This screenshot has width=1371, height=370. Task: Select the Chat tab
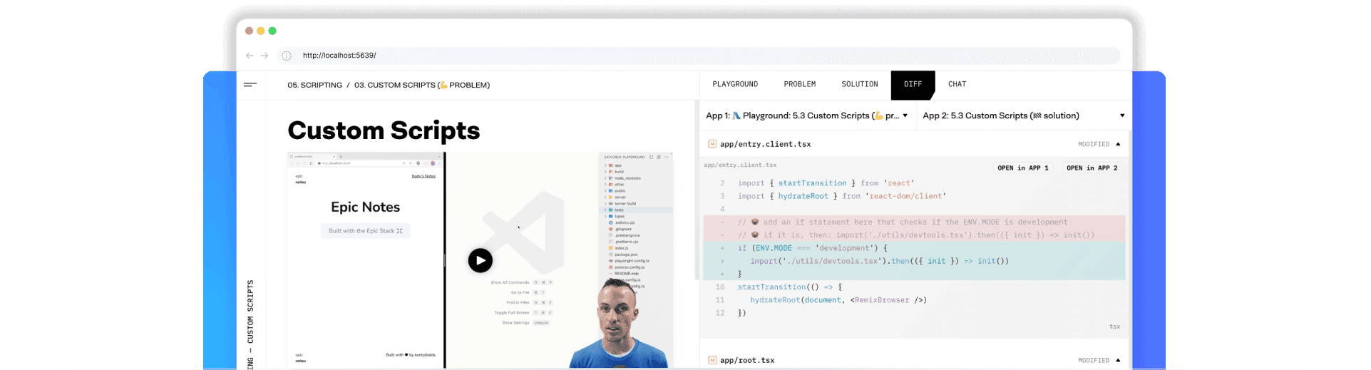click(957, 84)
